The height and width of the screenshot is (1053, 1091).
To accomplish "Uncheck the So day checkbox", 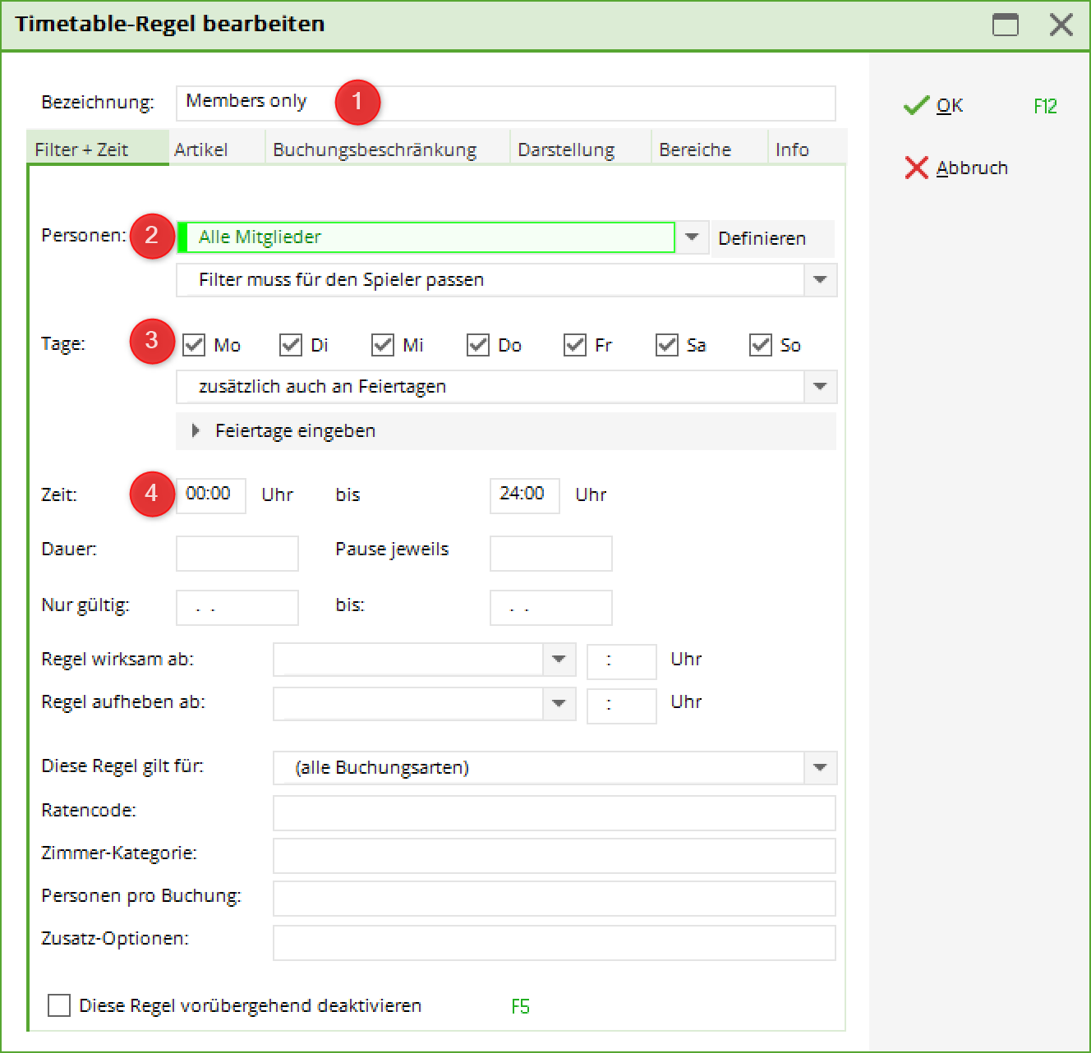I will (x=760, y=345).
